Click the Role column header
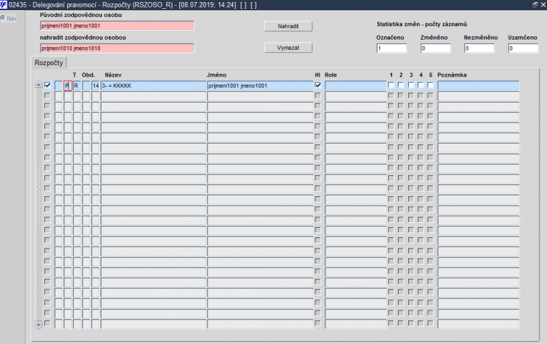 pyautogui.click(x=331, y=75)
